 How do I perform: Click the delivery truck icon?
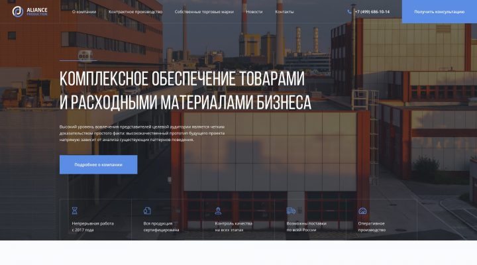pyautogui.click(x=291, y=211)
